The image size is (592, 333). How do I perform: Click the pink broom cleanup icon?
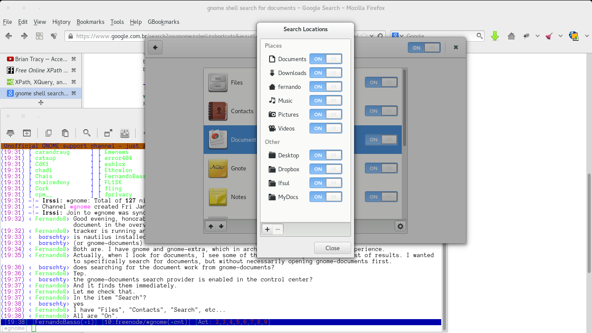pos(549,36)
